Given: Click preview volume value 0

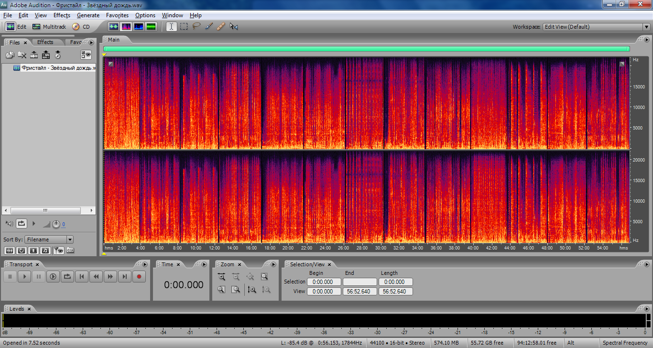Looking at the screenshot, I should (x=64, y=224).
